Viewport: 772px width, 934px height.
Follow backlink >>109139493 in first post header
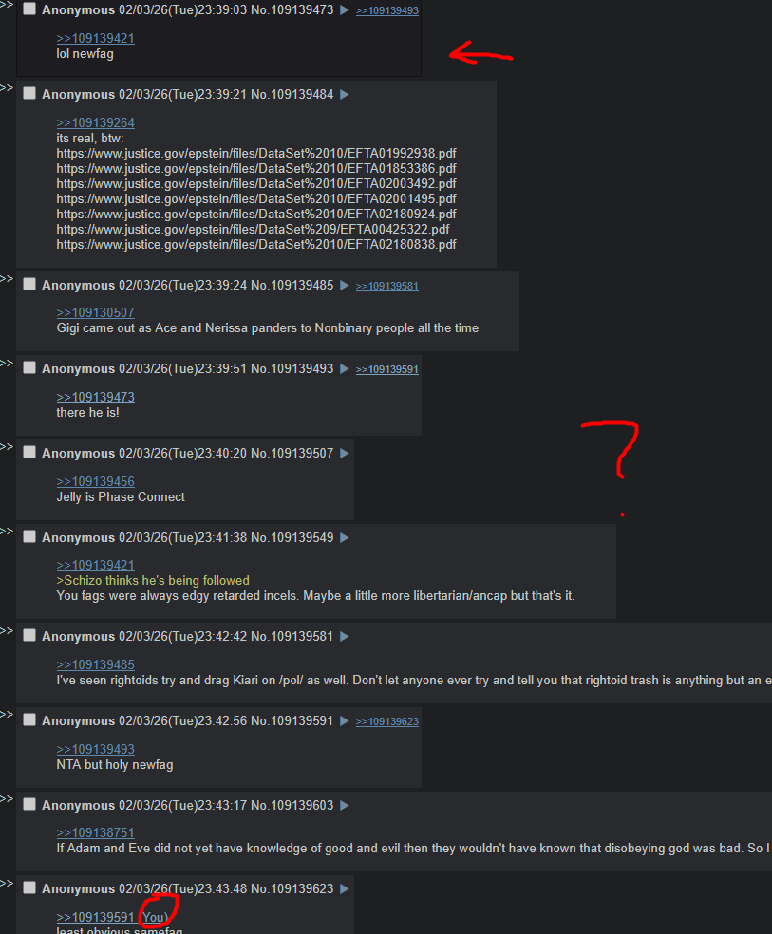pos(387,10)
